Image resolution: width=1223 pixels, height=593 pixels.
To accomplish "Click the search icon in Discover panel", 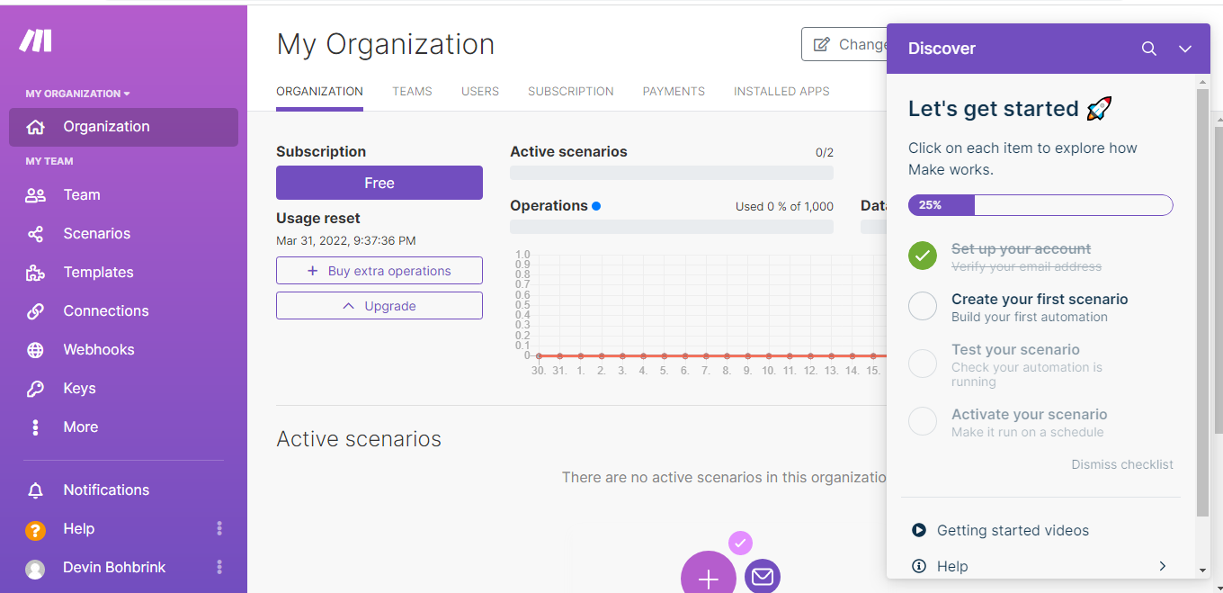I will click(1149, 49).
